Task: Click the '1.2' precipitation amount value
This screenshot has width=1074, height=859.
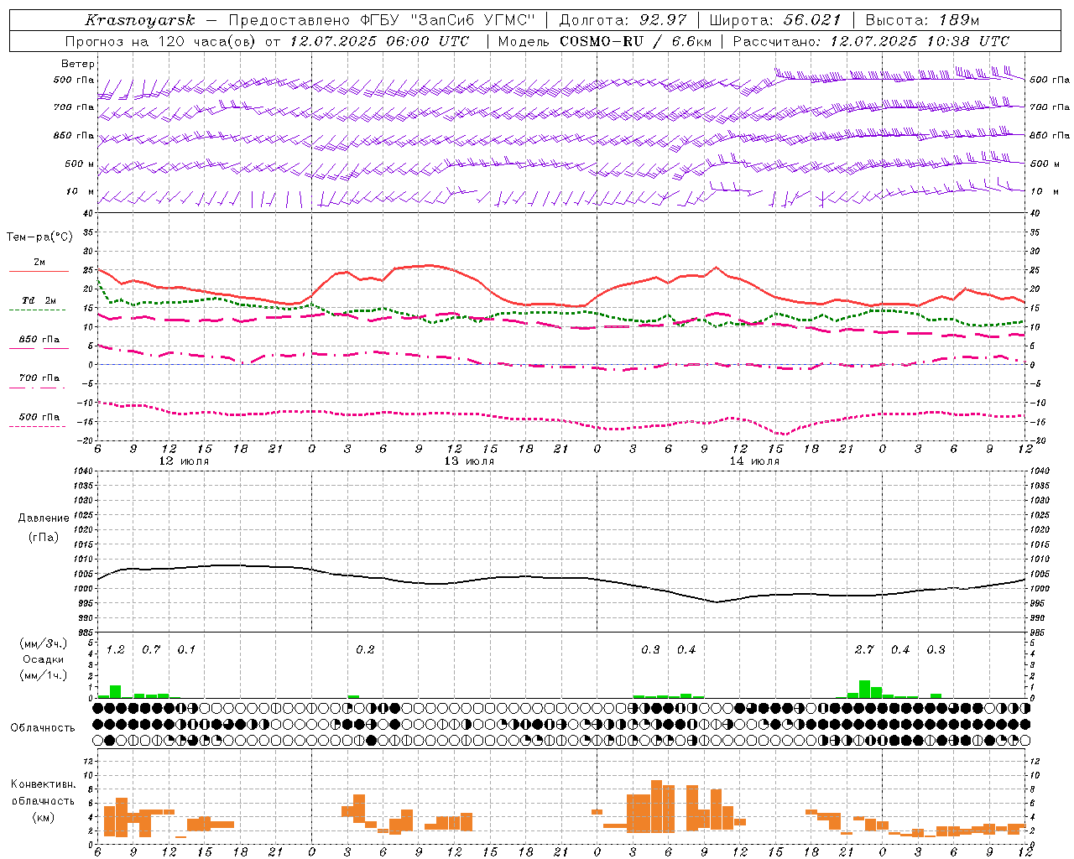Action: coord(116,650)
